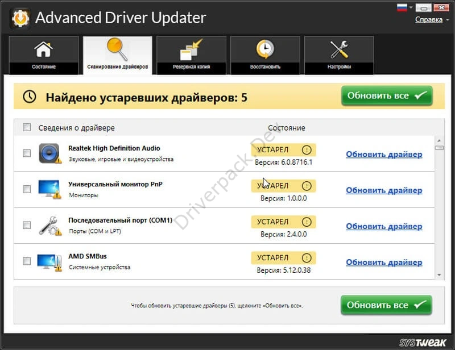Click the magnifying glass scan icon
455x350 pixels.
point(117,49)
